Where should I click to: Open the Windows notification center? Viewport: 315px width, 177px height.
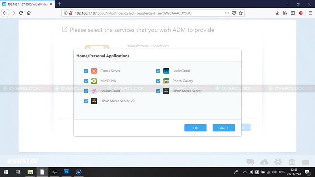[308, 172]
